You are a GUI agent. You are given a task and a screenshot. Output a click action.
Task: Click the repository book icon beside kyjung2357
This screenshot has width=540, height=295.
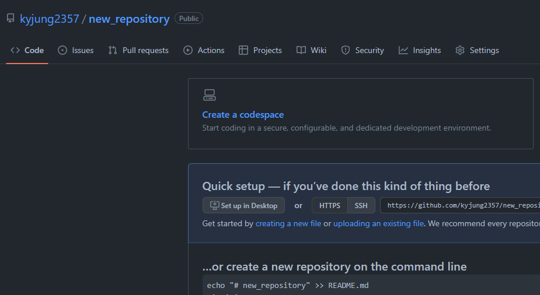pos(11,18)
